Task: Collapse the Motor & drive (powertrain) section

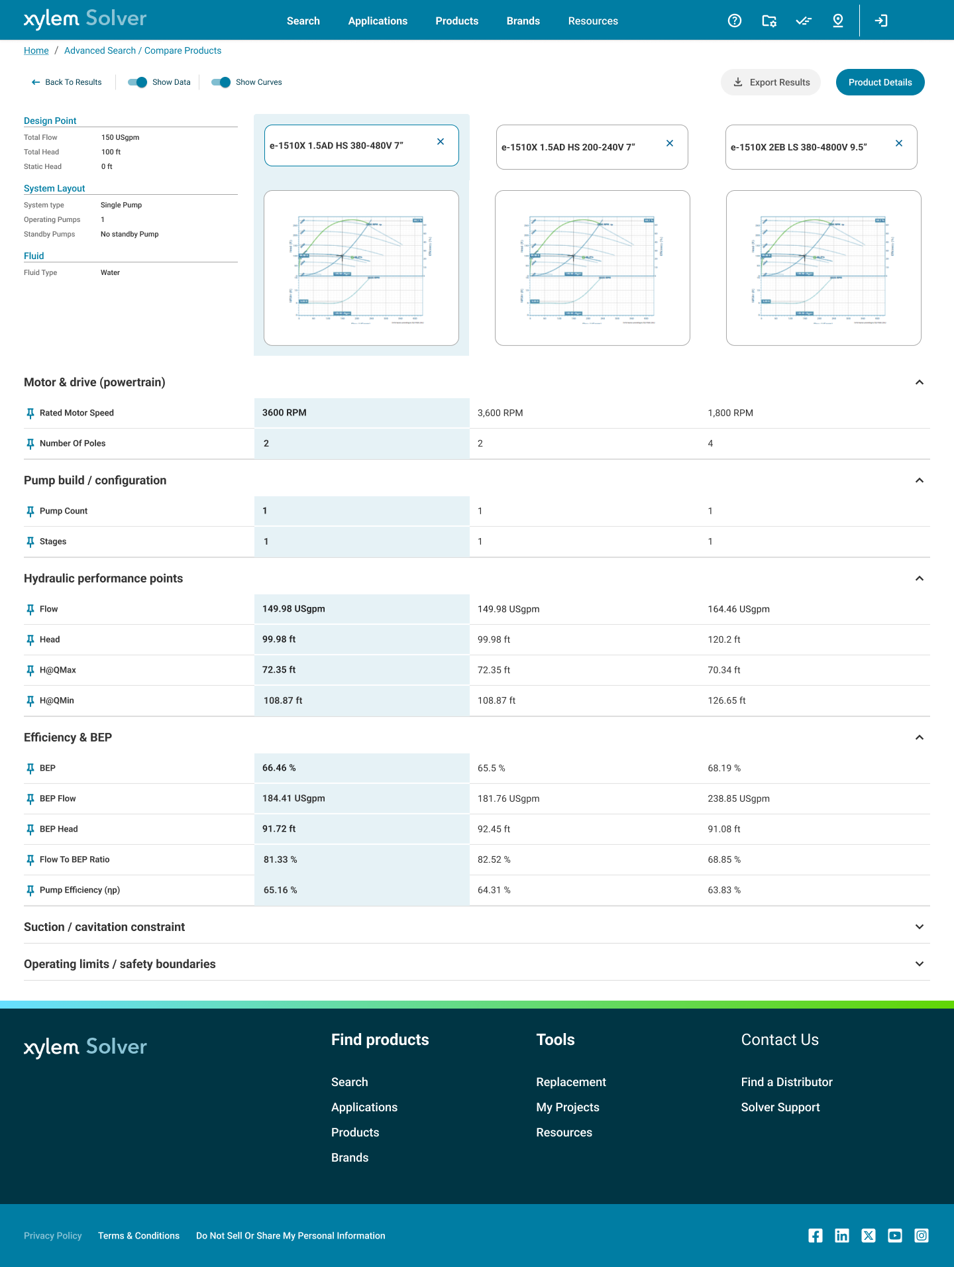Action: pos(920,382)
